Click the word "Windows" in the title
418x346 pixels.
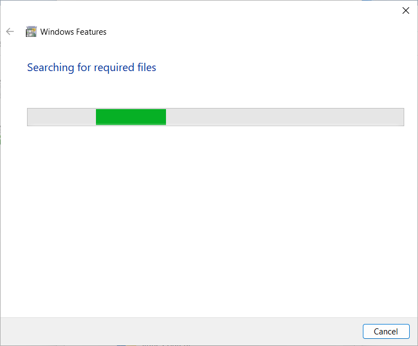coord(56,32)
